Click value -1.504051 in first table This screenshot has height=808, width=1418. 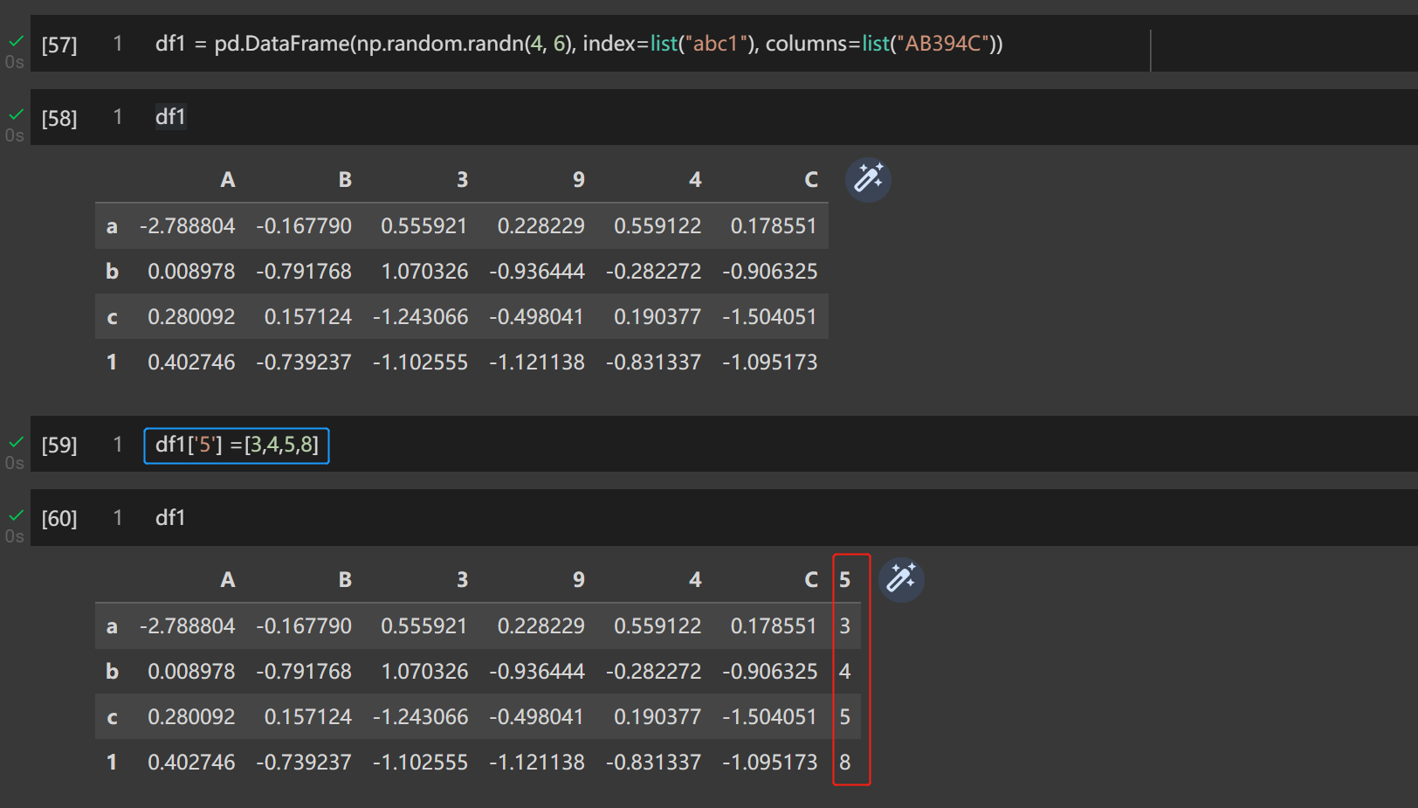tap(769, 317)
